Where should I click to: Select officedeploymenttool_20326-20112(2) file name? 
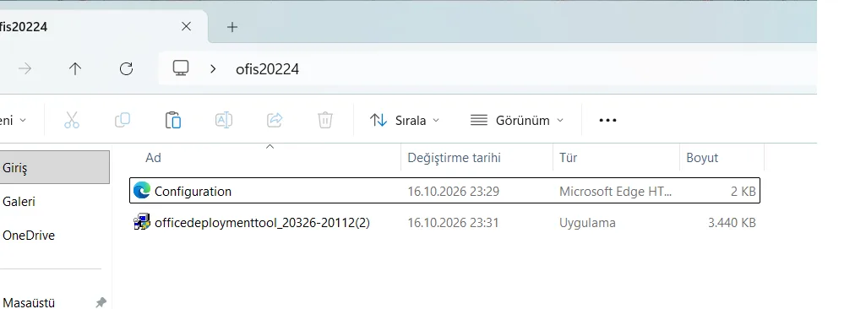(x=263, y=223)
